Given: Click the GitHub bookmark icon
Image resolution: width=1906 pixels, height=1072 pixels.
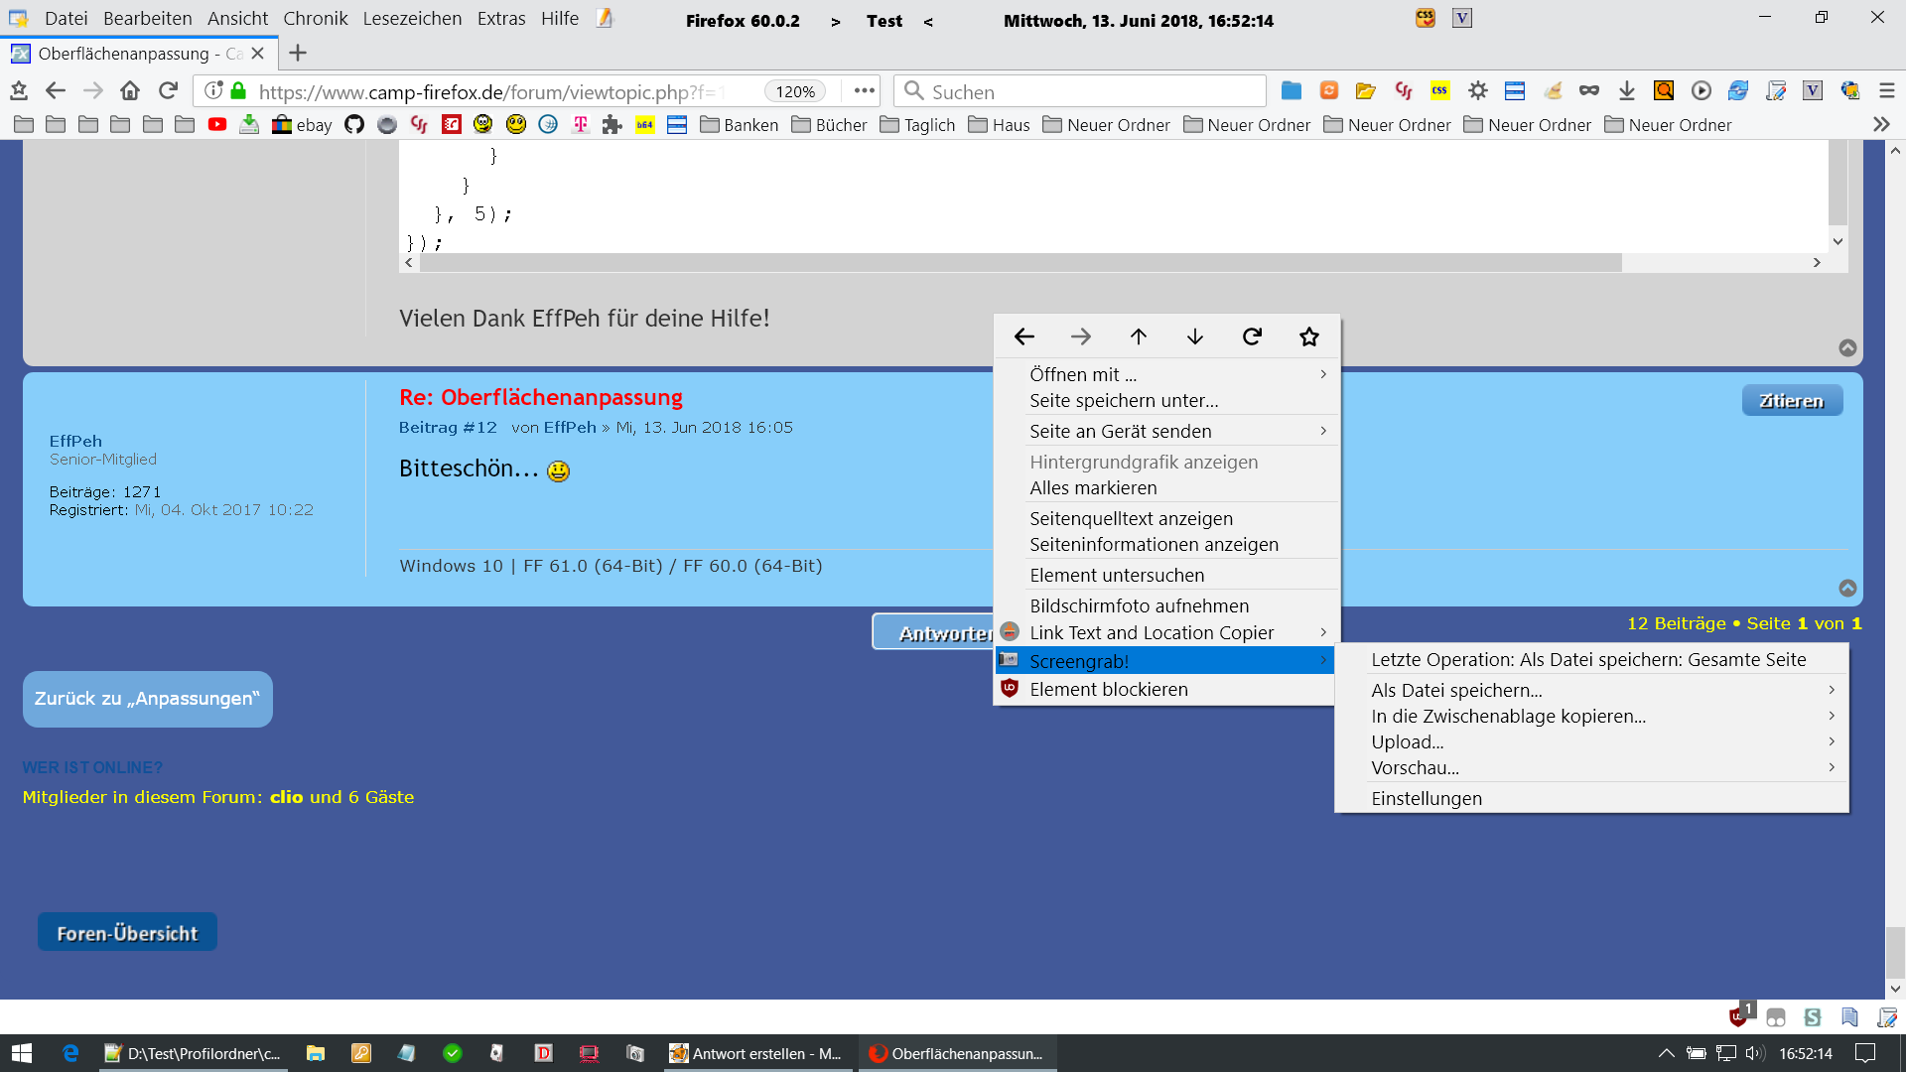Looking at the screenshot, I should pyautogui.click(x=354, y=125).
